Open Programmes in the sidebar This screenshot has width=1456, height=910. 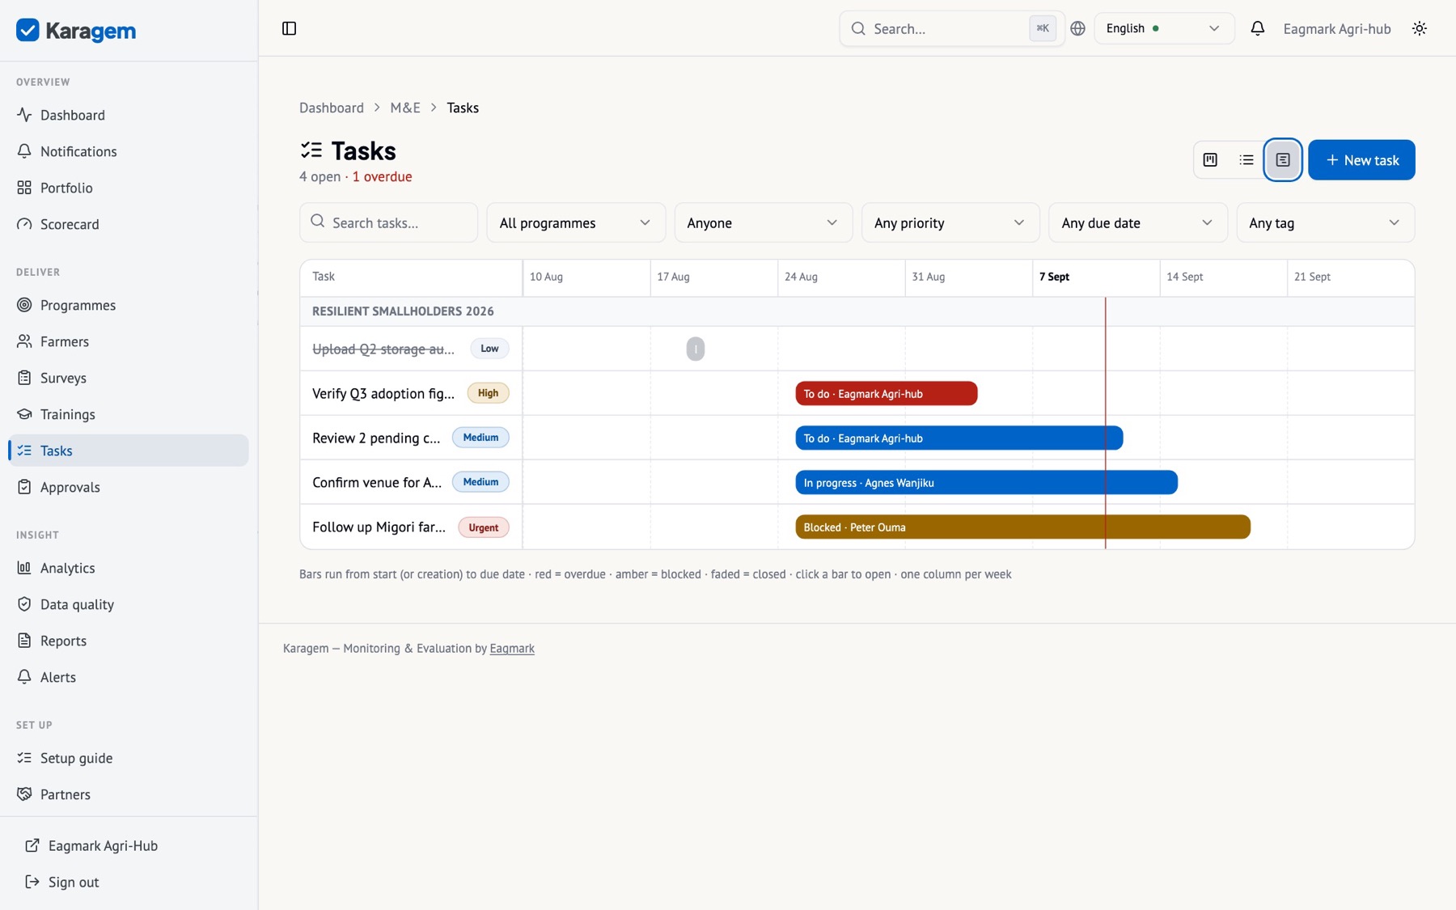(129, 305)
